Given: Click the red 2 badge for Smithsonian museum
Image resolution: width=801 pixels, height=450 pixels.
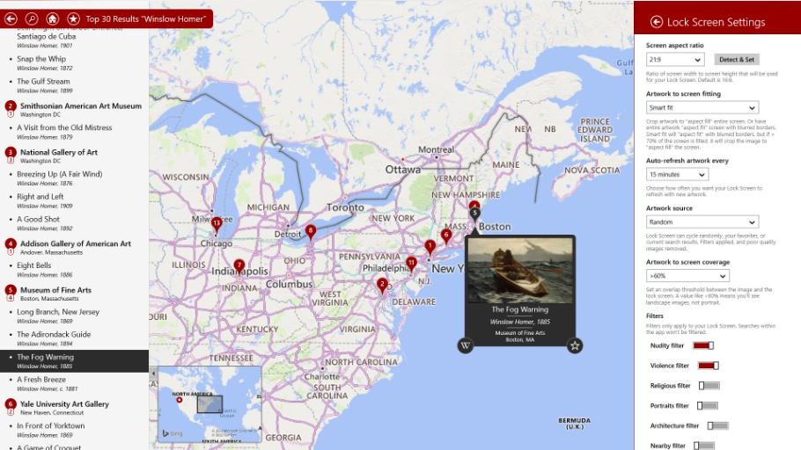Looking at the screenshot, I should coord(11,106).
